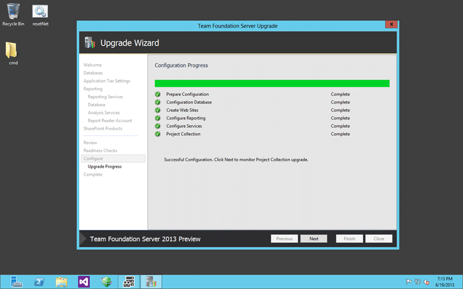Select the SharePoint Products step
This screenshot has height=289, width=463.
coord(103,128)
